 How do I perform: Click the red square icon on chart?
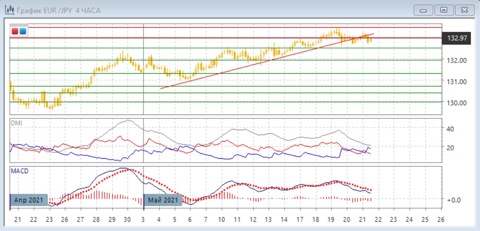[x=15, y=32]
